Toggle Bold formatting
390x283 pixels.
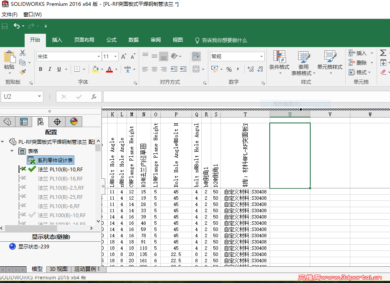(41, 69)
